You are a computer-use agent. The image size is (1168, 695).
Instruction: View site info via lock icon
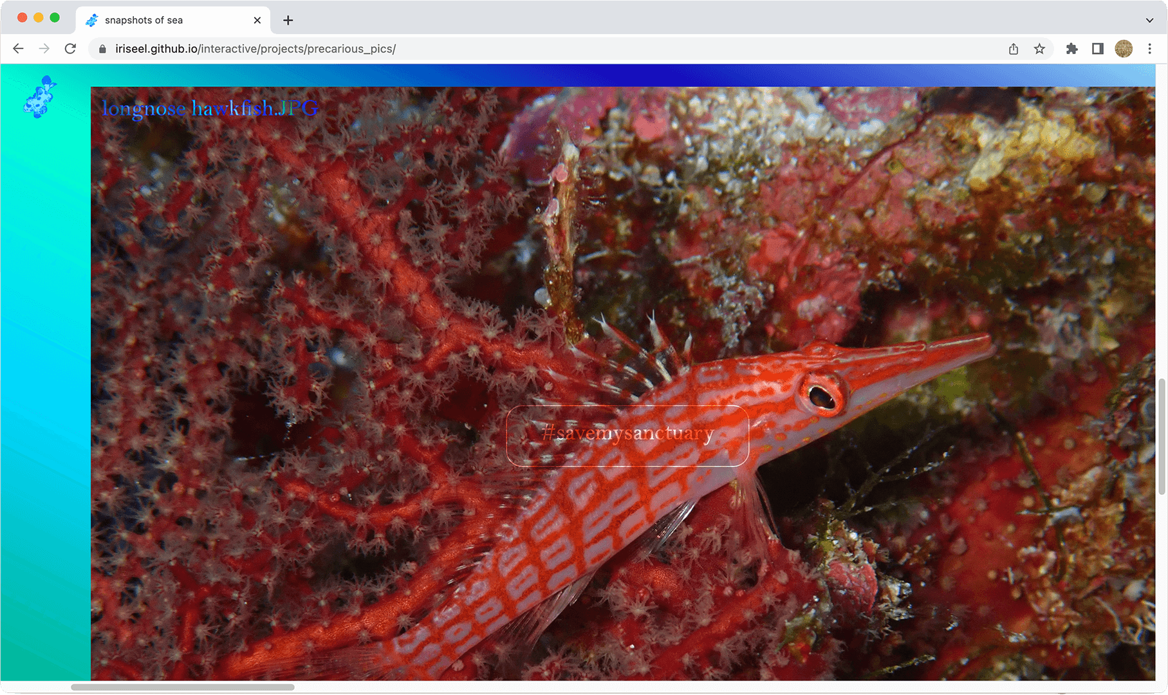[102, 49]
